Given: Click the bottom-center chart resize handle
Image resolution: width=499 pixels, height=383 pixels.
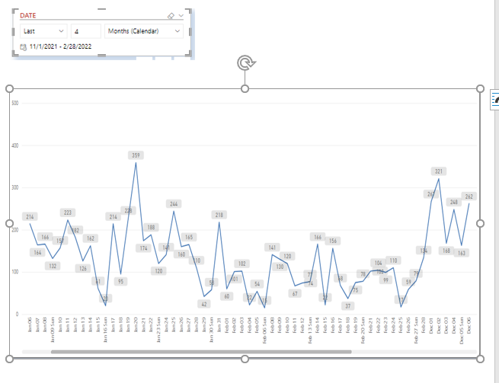Looking at the screenshot, I should 245,359.
